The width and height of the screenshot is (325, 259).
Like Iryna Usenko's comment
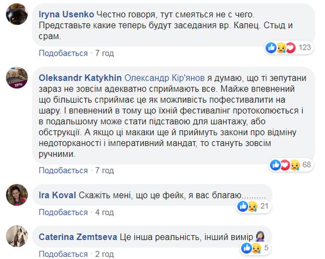[63, 54]
